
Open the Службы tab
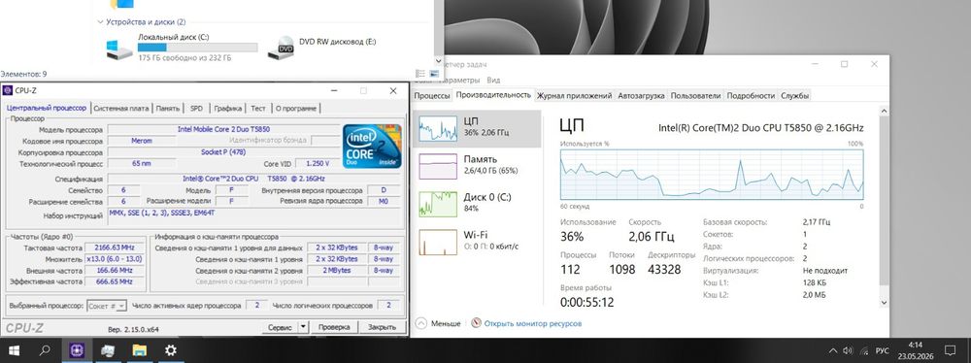(x=794, y=96)
